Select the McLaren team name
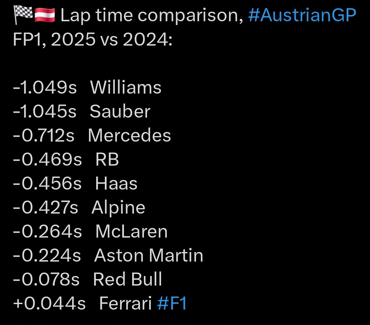This screenshot has width=370, height=325. pos(132,231)
